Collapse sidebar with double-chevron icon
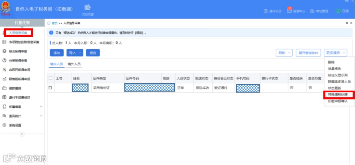 click(x=22, y=134)
